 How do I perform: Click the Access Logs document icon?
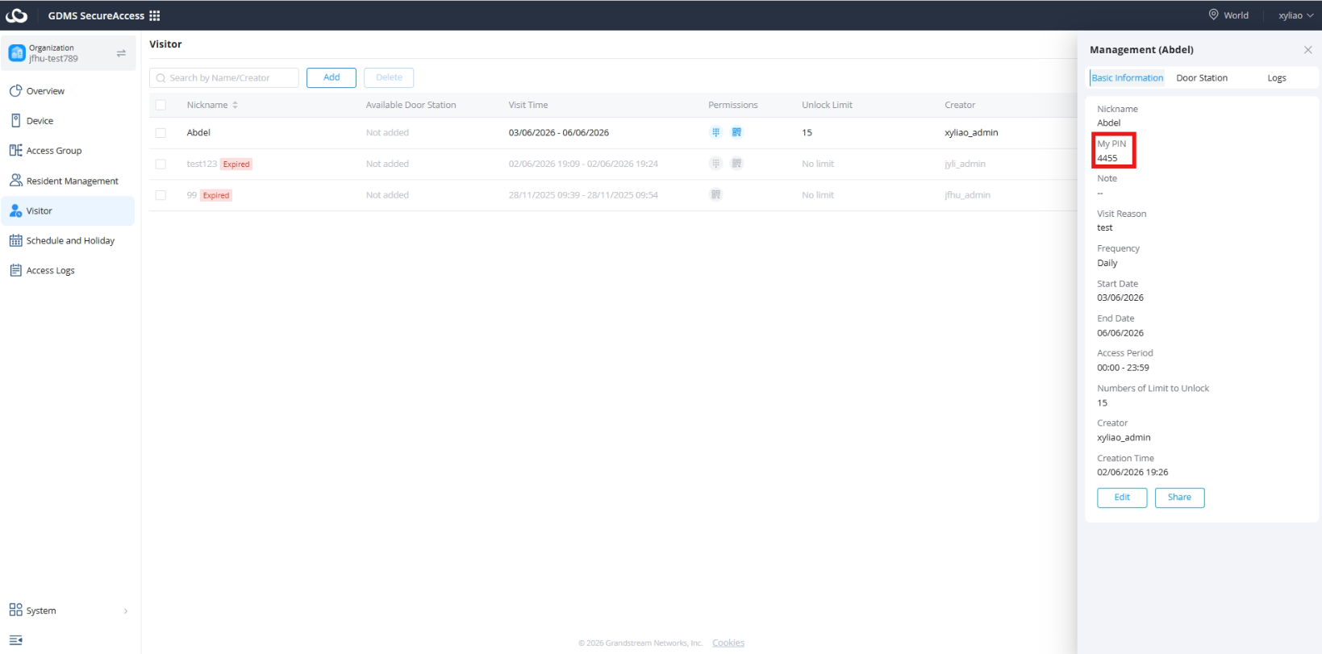(15, 270)
